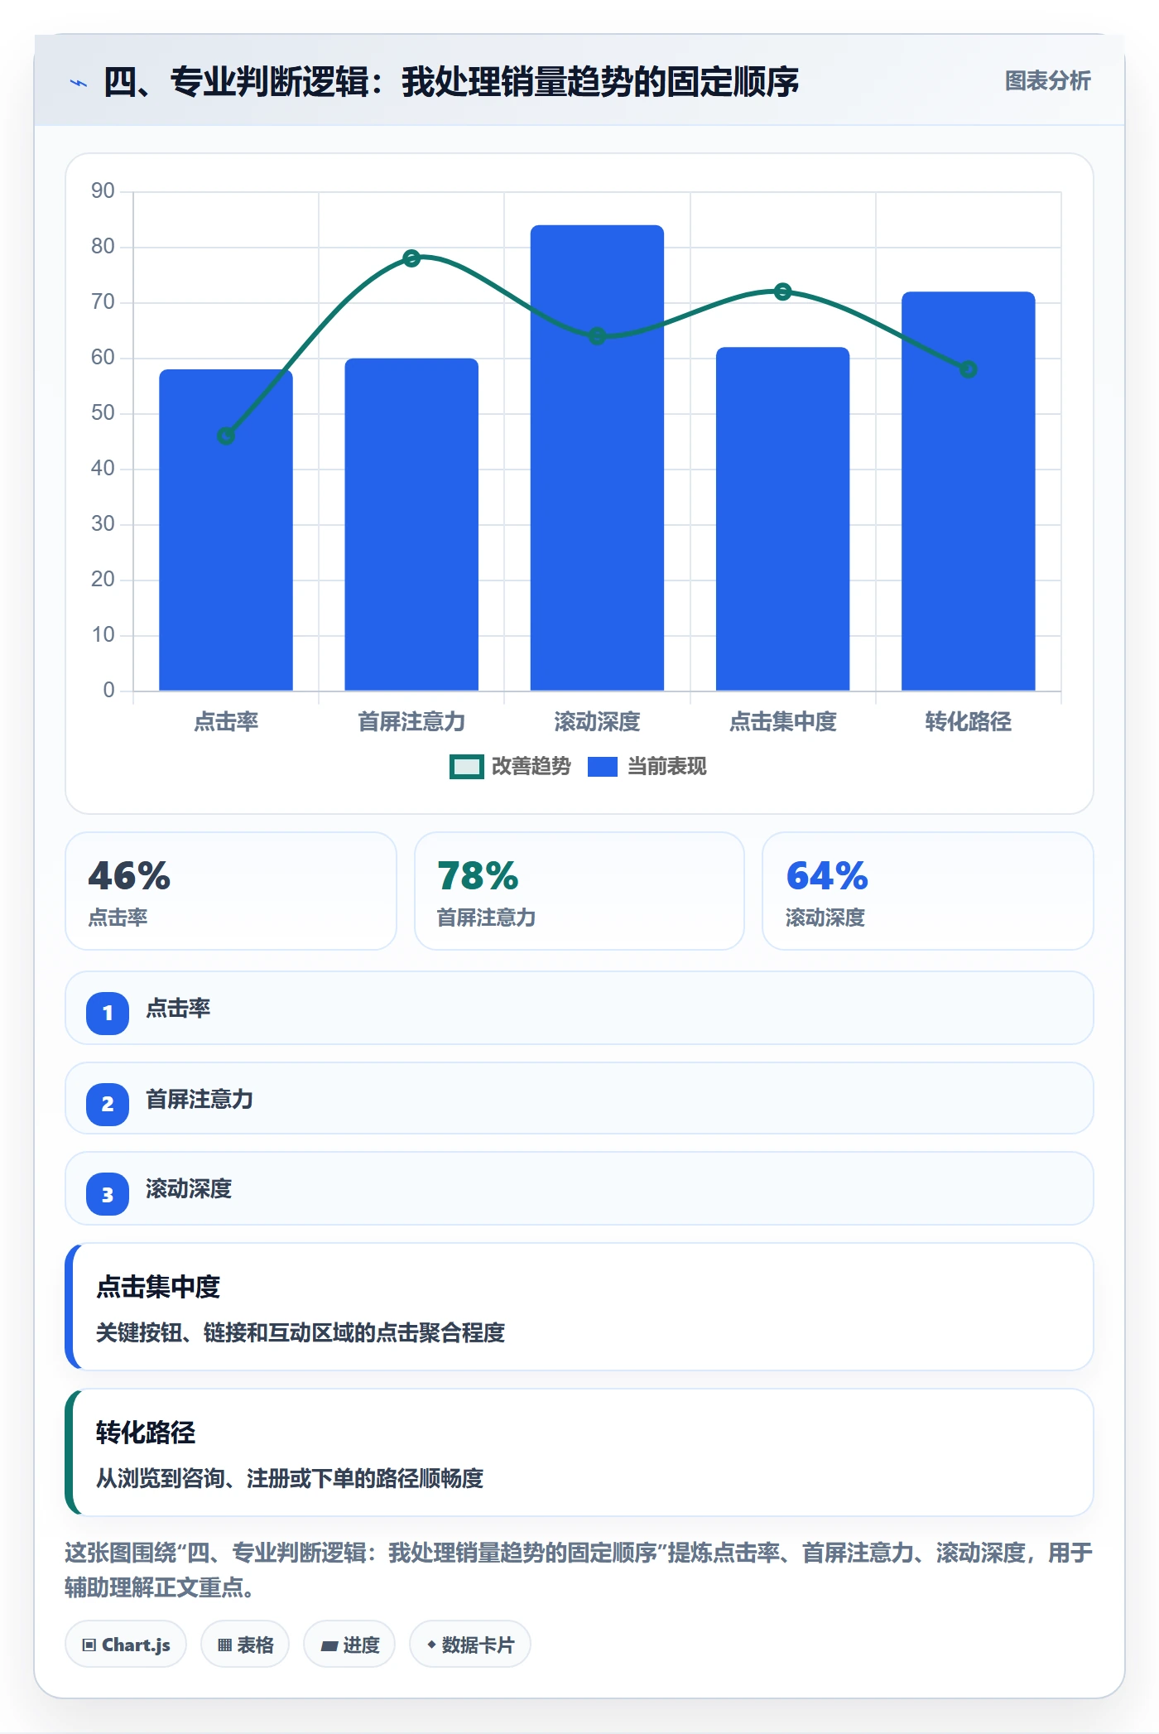This screenshot has width=1159, height=1734.
Task: Click the trend line point on 转化路径
Action: pyautogui.click(x=968, y=369)
